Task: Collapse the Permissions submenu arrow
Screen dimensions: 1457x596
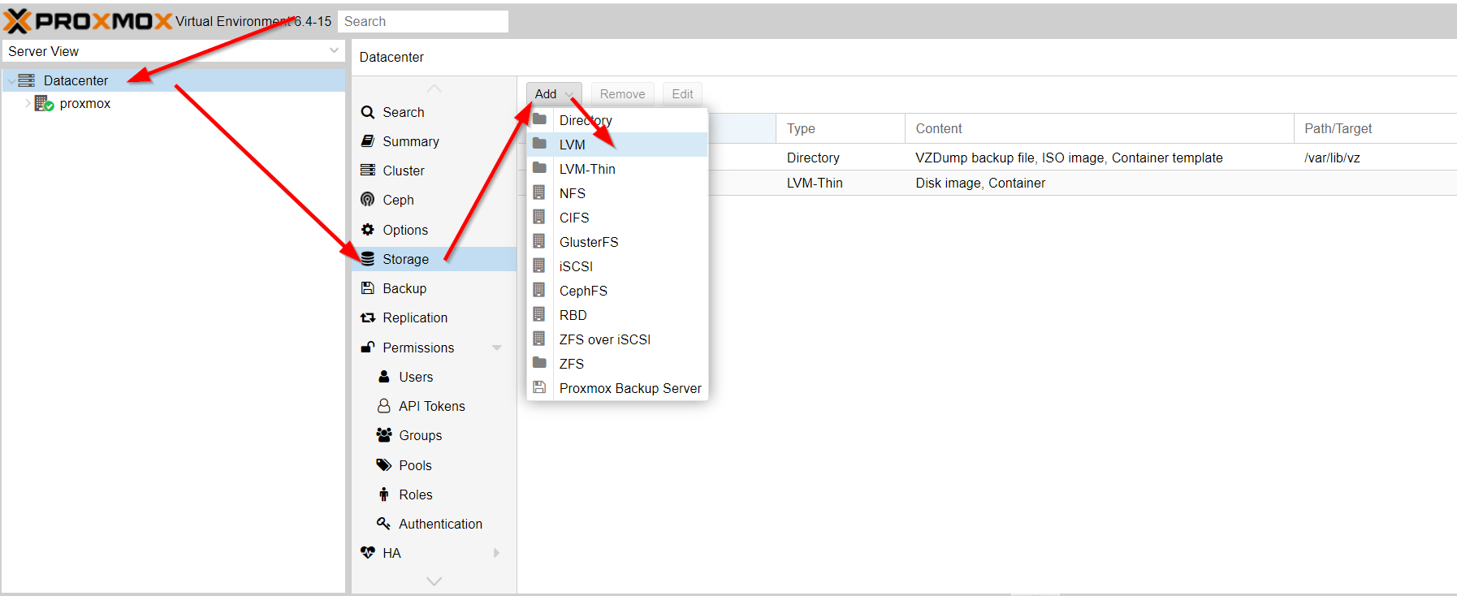Action: (496, 348)
